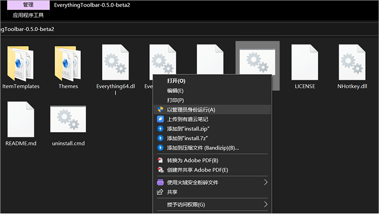Click Bandizip icon beside install.7z entry
The height and width of the screenshot is (222, 379).
(x=160, y=138)
